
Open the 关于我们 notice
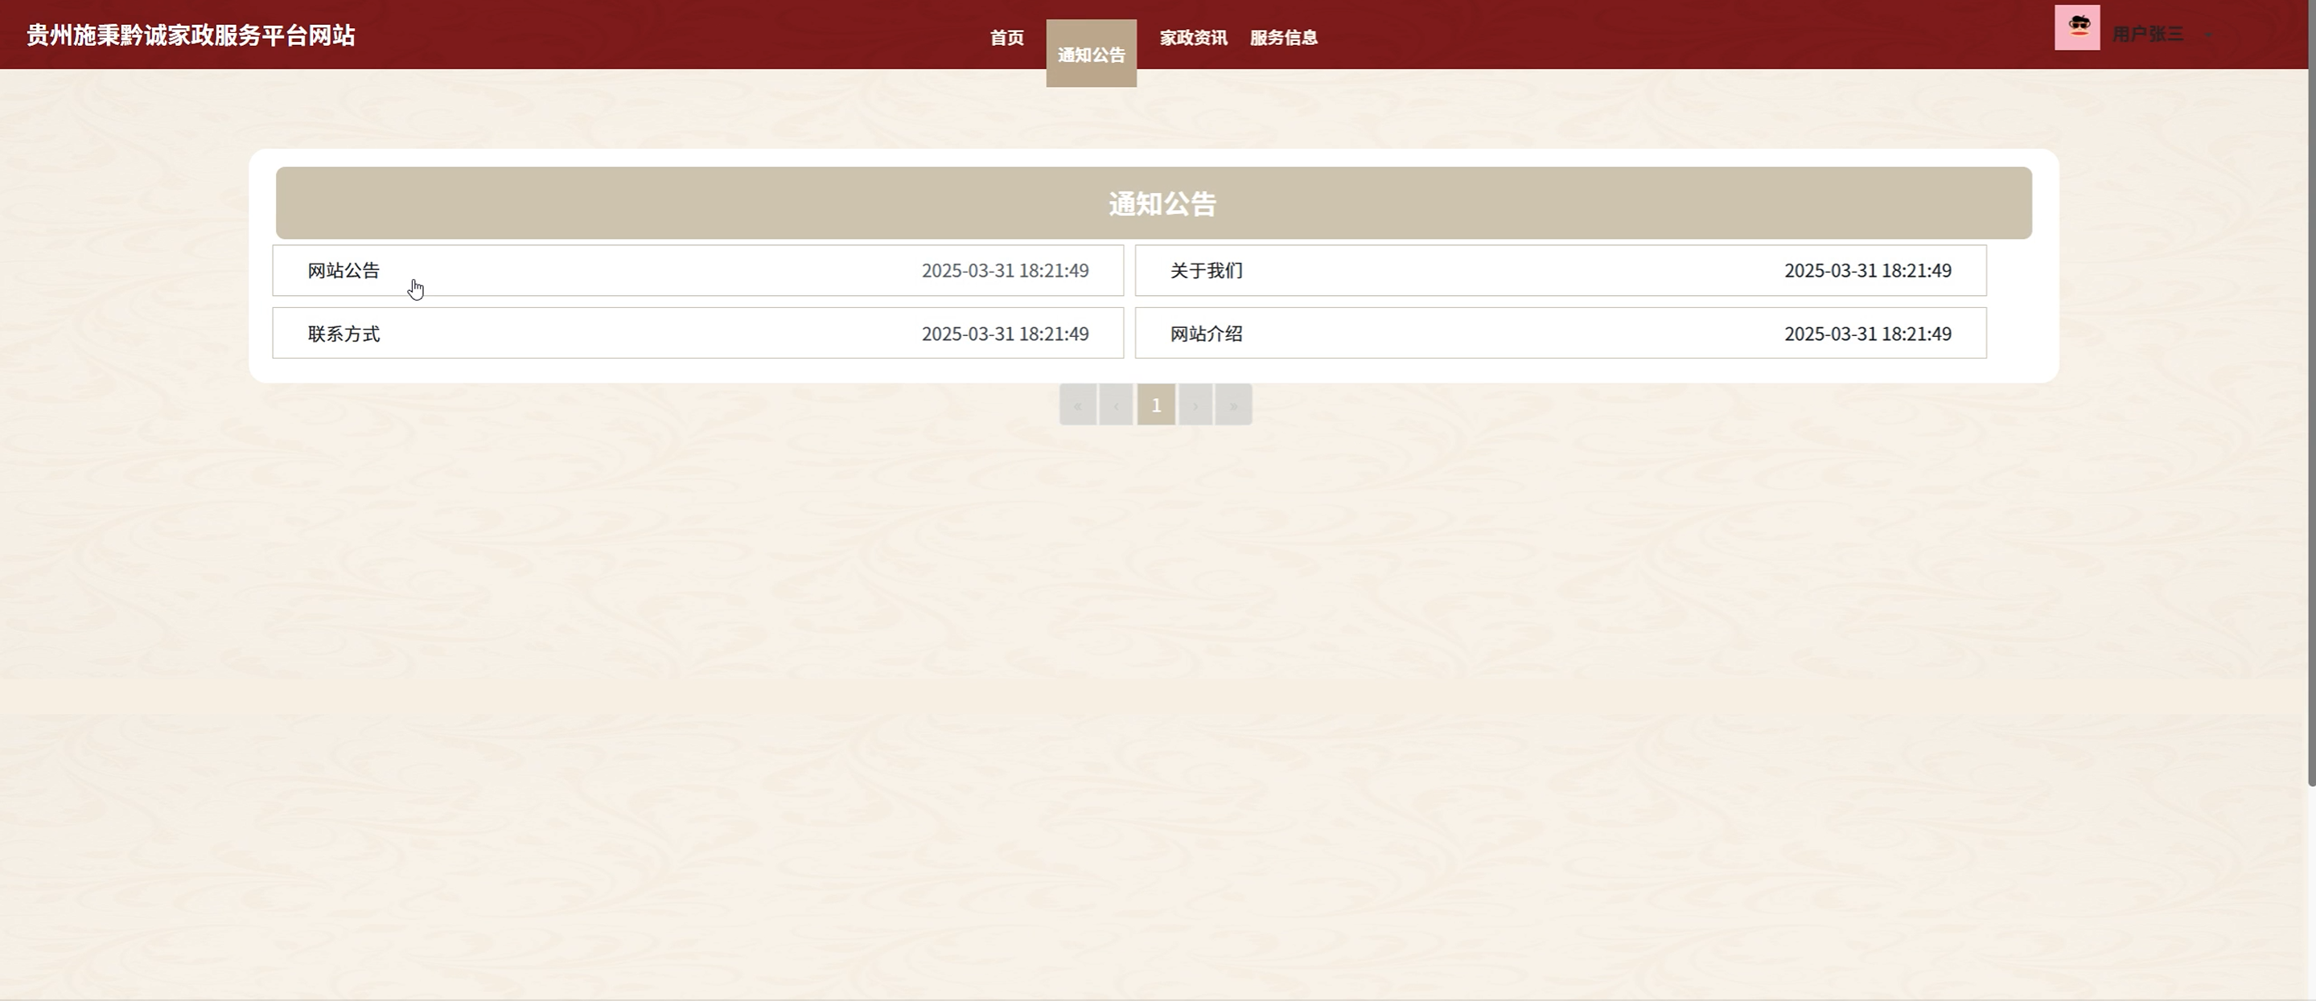pyautogui.click(x=1206, y=270)
